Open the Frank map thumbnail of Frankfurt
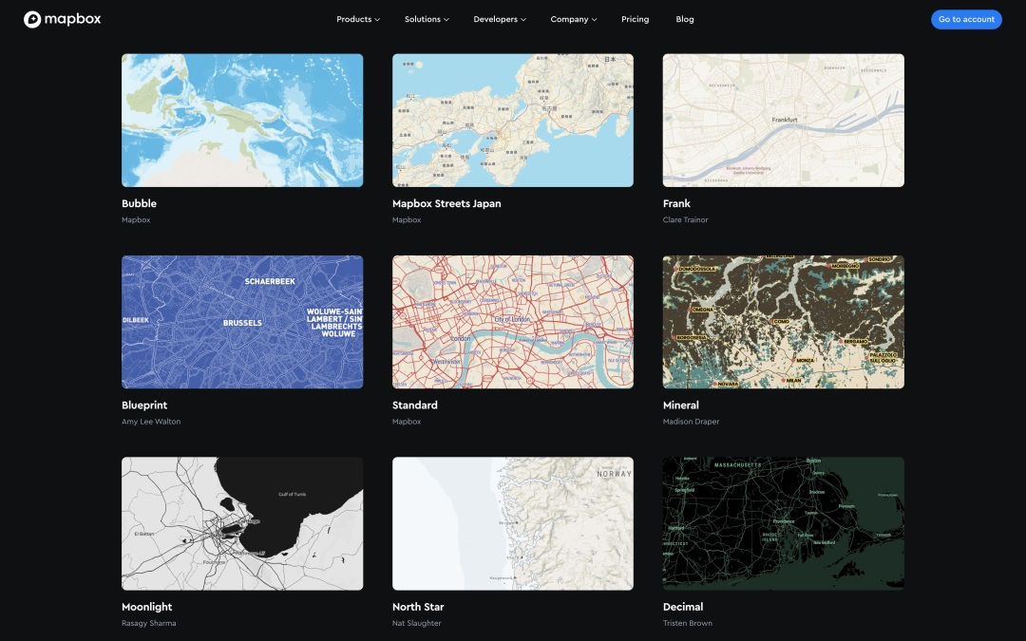Screen dimensions: 1026x641 click(783, 121)
